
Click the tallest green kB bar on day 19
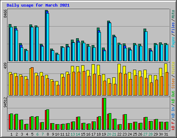point(105,114)
